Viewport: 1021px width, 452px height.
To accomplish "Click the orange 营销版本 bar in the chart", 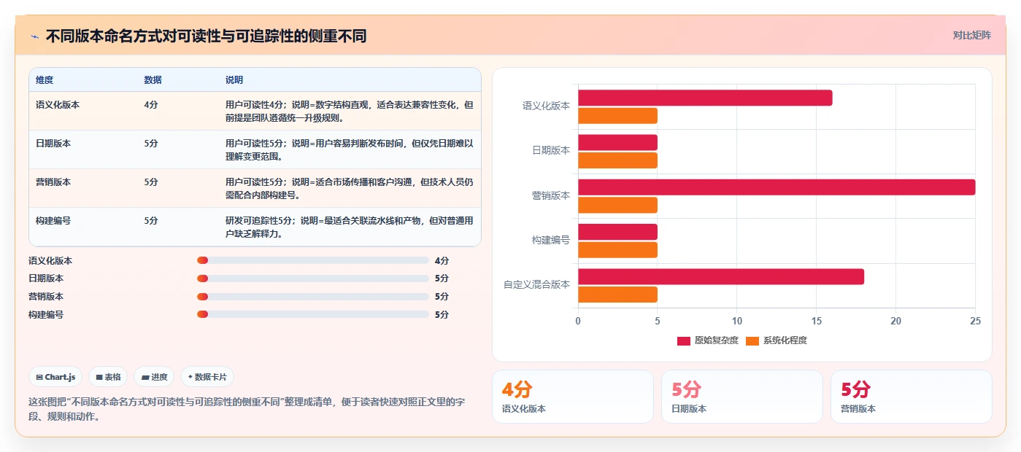I will click(x=617, y=205).
